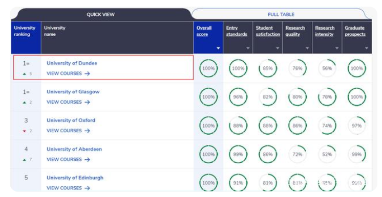The height and width of the screenshot is (197, 382).
Task: Open the University of Dundee link
Action: tap(72, 63)
